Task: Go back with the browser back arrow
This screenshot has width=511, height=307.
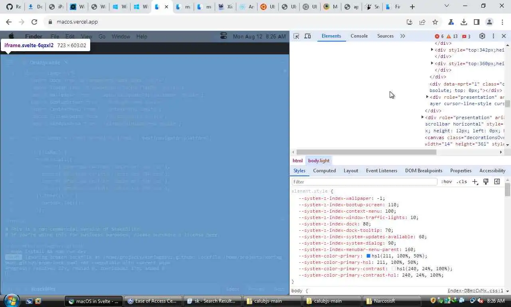Action: [9, 22]
